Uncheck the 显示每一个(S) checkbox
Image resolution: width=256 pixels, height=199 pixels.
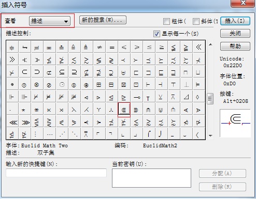pyautogui.click(x=157, y=34)
